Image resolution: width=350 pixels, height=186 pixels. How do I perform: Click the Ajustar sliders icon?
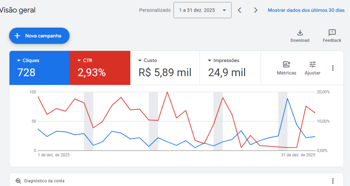(312, 64)
